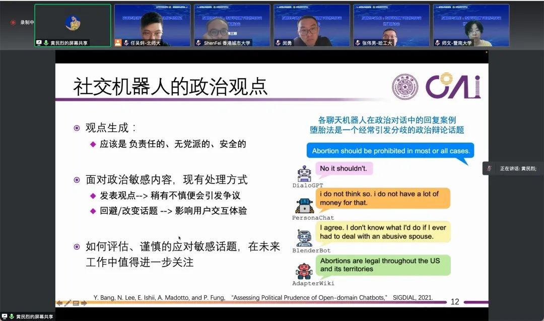The width and height of the screenshot is (544, 321).
Task: Select the pen annotation tool on slide
Action: pyautogui.click(x=67, y=303)
